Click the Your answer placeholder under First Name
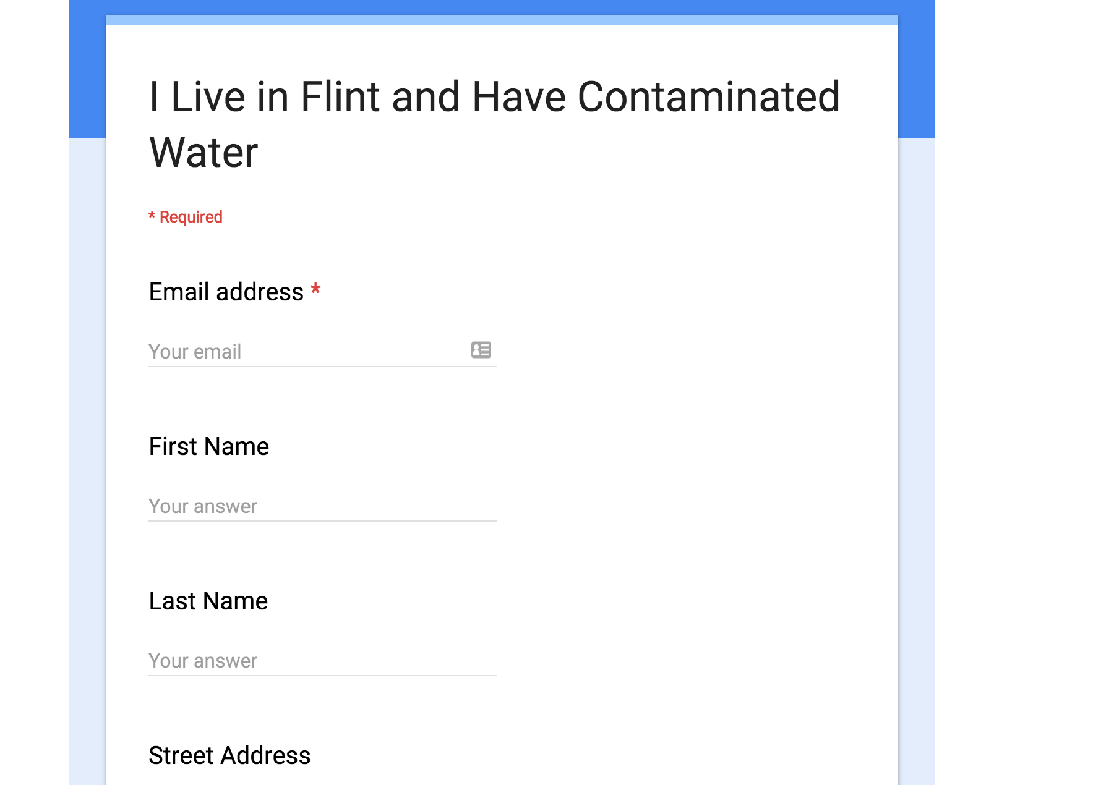The image size is (1101, 785). coord(202,506)
